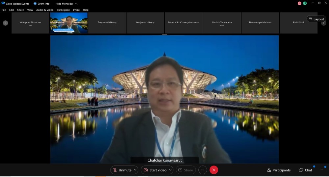This screenshot has height=177, width=329.
Task: Click the red recording indicator icon
Action: [x=299, y=3]
